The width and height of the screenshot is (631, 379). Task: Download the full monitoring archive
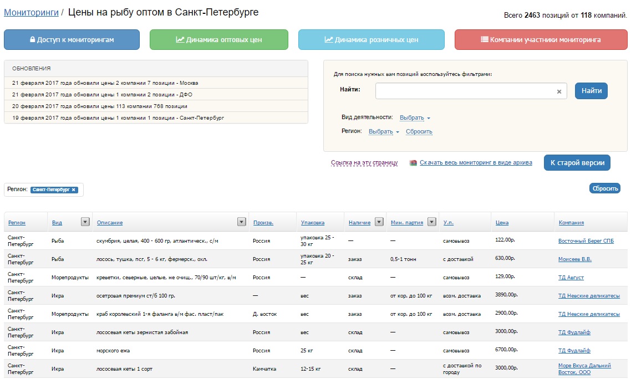(x=475, y=163)
